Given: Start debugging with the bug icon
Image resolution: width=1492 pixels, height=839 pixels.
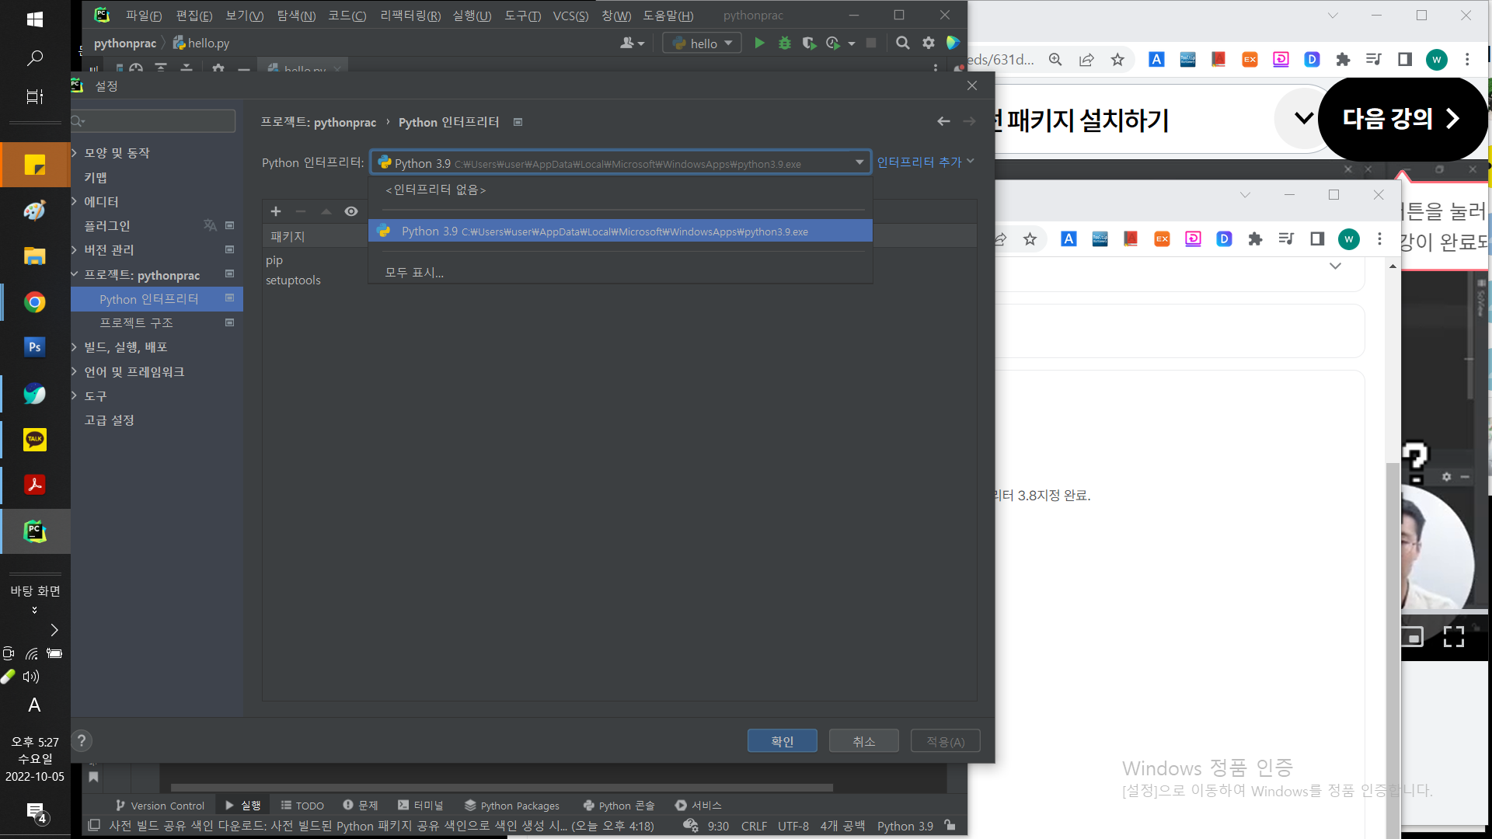Looking at the screenshot, I should 785,44.
